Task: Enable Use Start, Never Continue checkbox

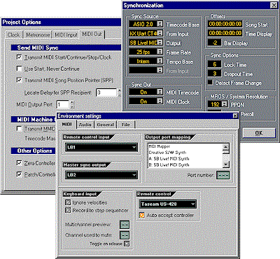Action: click(20, 69)
